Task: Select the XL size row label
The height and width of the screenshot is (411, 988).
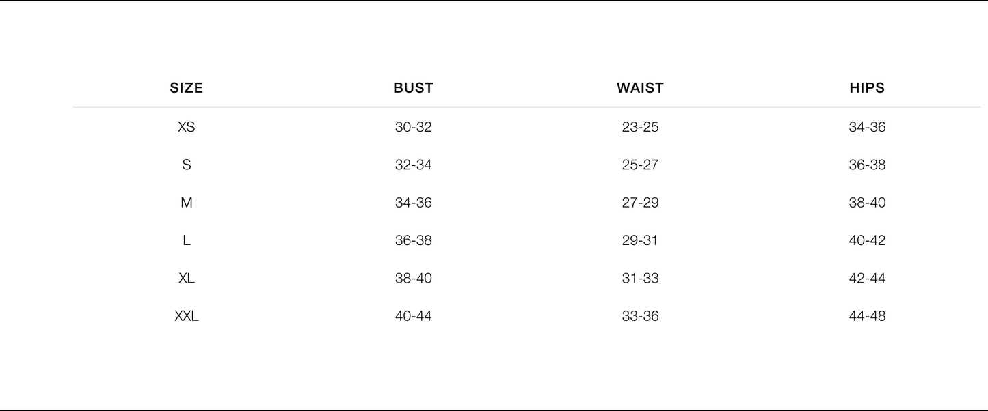Action: (x=186, y=279)
